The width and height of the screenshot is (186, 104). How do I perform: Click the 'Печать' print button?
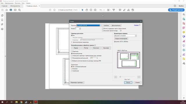128,83
